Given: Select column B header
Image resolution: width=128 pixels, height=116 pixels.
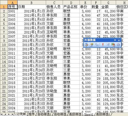Looking at the screenshot, I should pyautogui.click(x=32, y=3).
